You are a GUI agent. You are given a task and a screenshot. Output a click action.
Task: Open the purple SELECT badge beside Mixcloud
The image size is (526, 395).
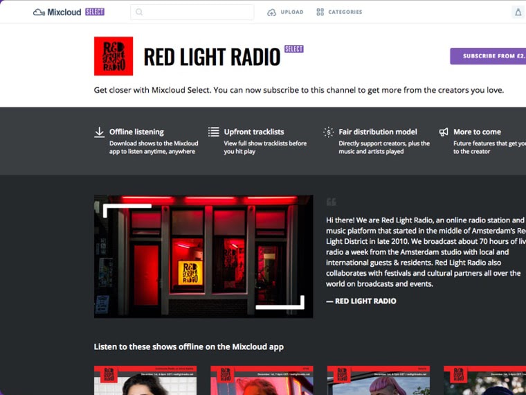click(x=95, y=12)
